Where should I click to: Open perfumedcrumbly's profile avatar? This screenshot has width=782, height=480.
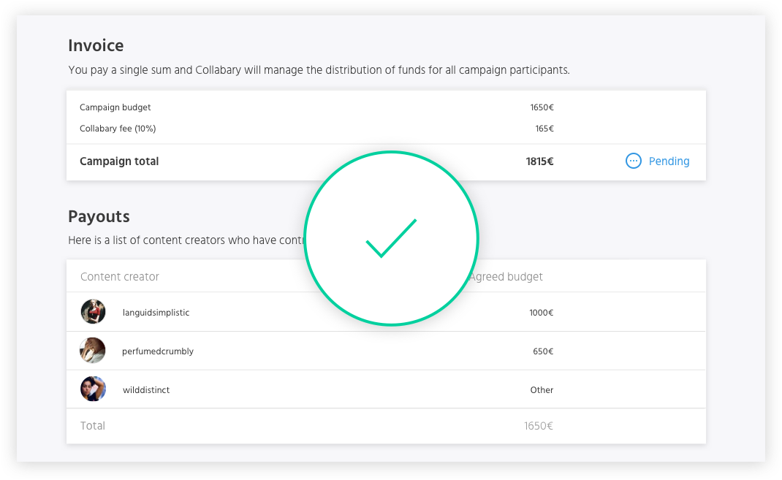pos(93,351)
